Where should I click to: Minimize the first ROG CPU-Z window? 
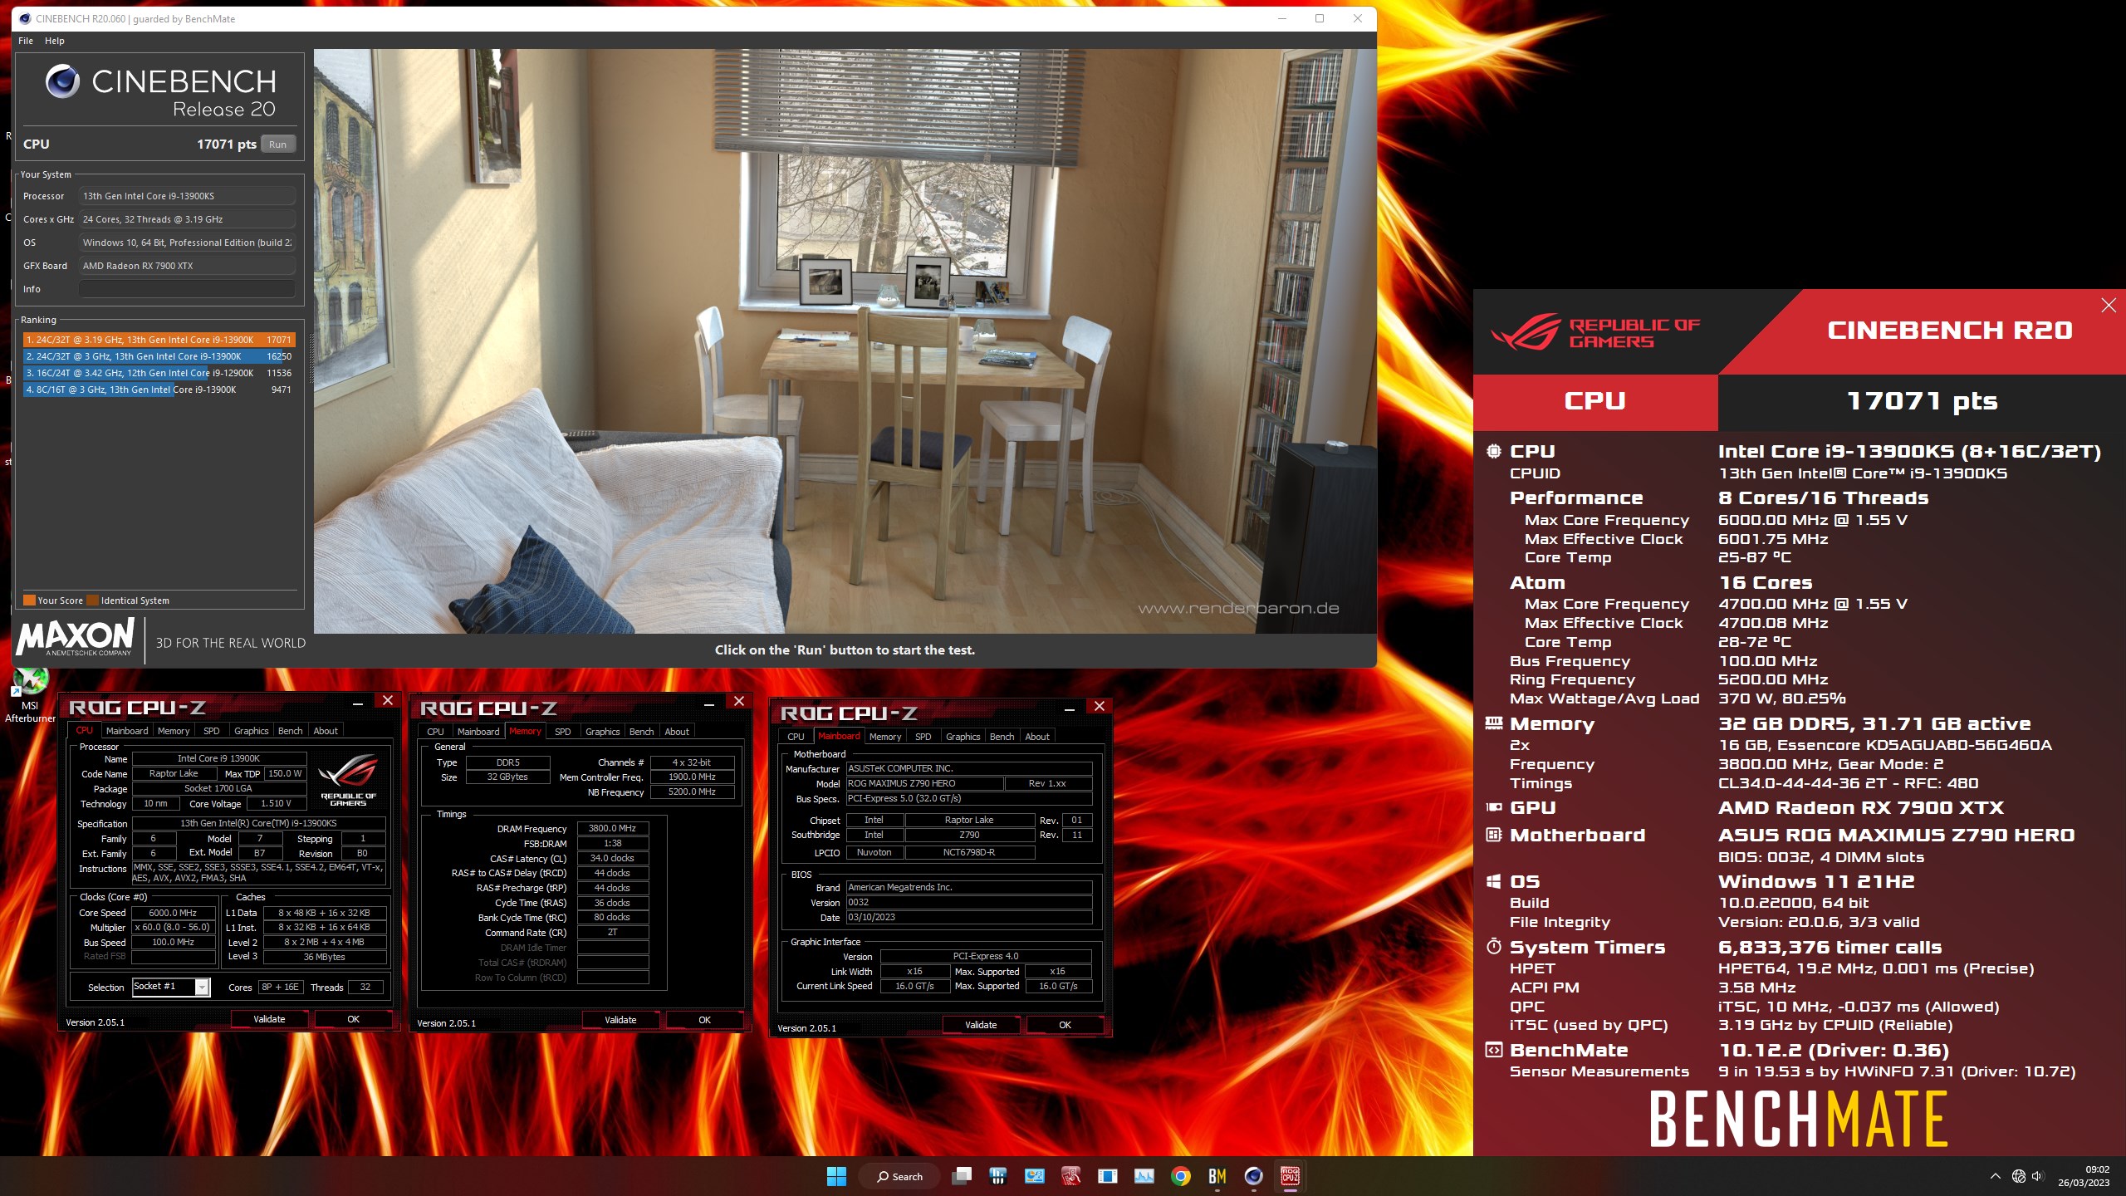point(358,703)
